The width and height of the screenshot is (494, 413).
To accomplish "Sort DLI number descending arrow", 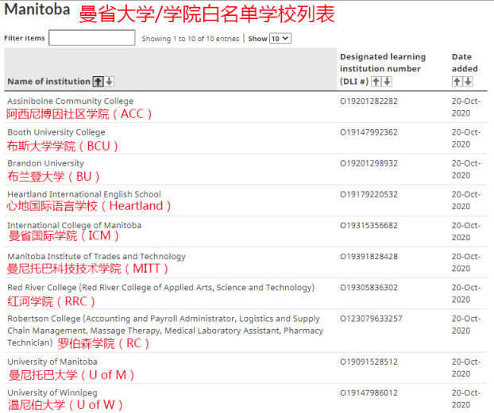I will click(x=388, y=82).
